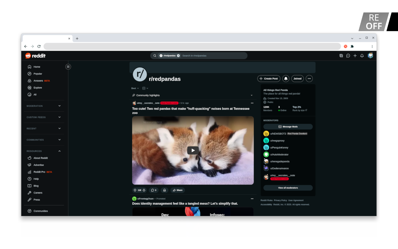Open the Reddit Rules link
This screenshot has height=249, width=398.
point(266,200)
